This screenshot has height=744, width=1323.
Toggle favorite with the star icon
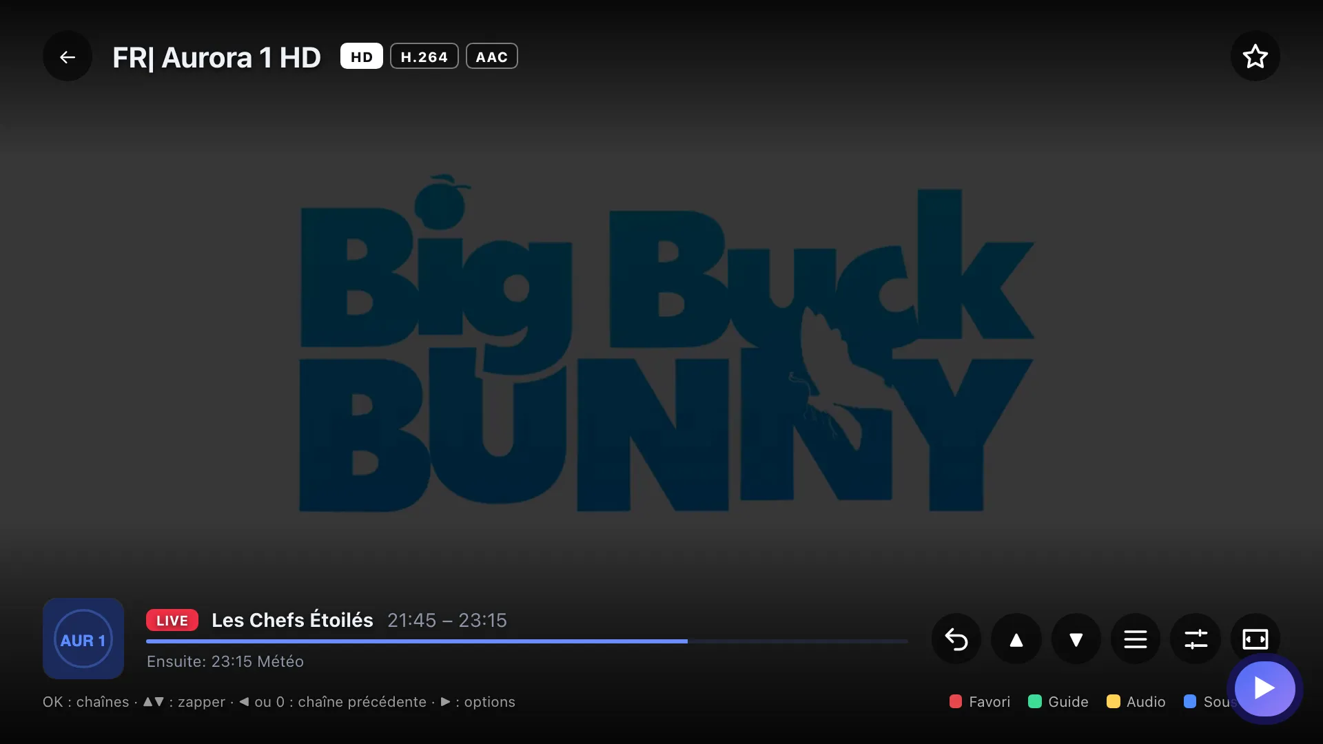(x=1255, y=56)
